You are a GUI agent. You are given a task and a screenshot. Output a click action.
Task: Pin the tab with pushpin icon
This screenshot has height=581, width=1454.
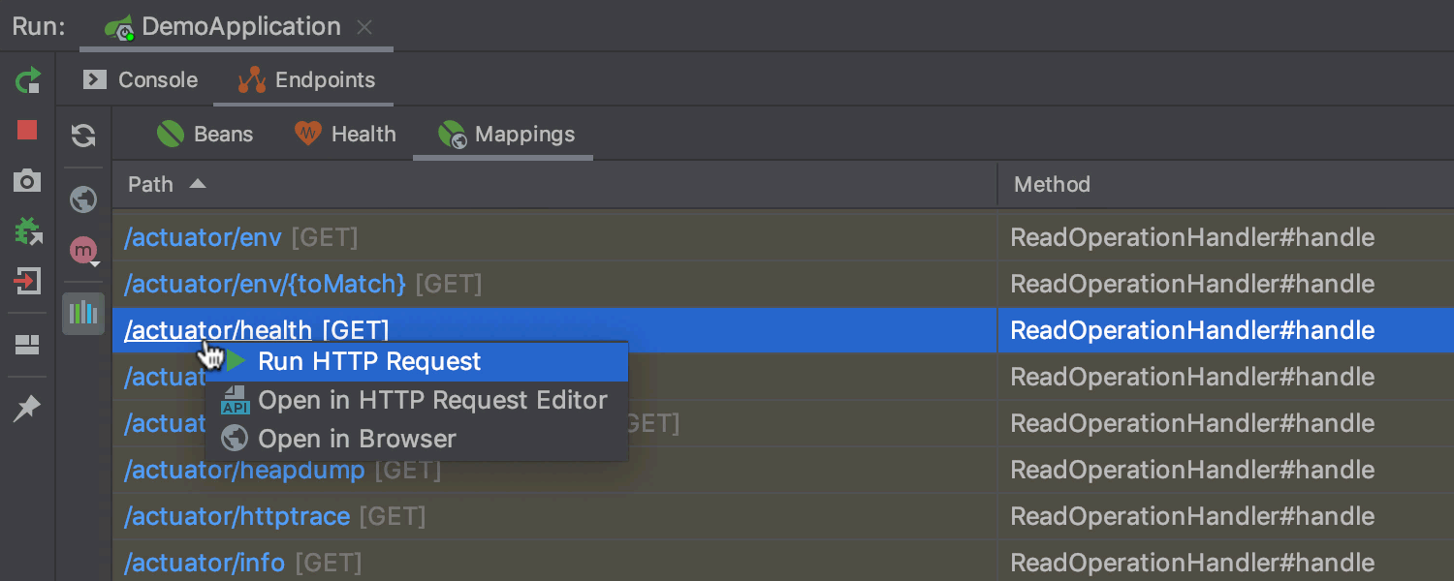tap(27, 409)
